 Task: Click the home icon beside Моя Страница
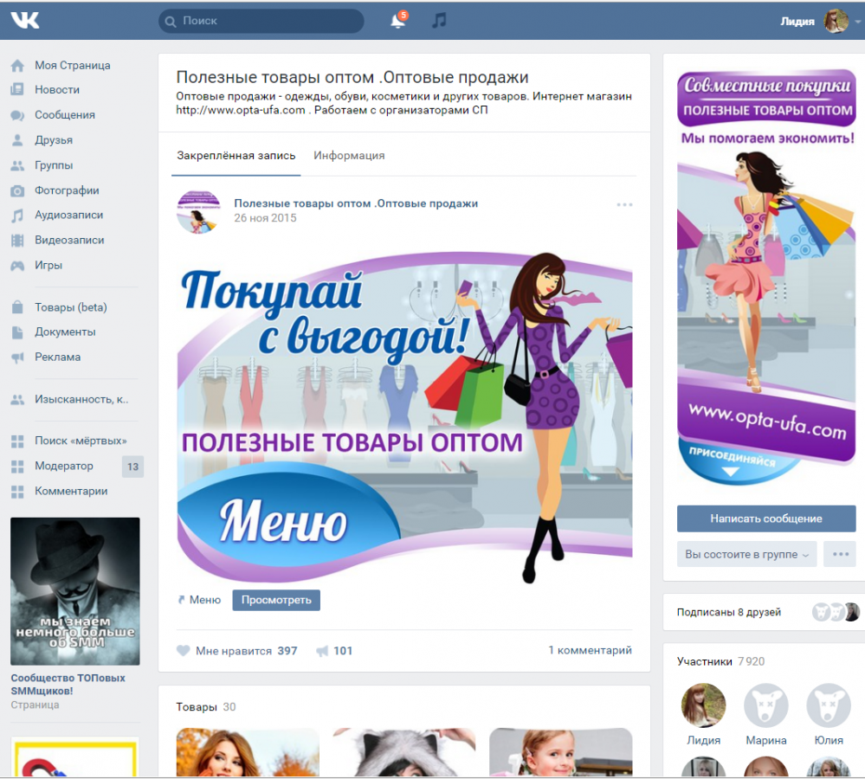[x=17, y=66]
